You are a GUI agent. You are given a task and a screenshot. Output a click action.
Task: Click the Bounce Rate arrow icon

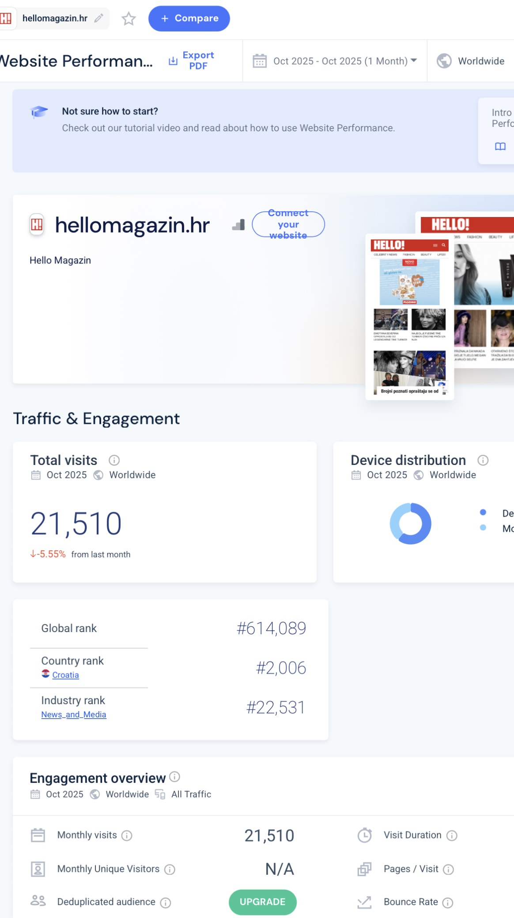pyautogui.click(x=365, y=902)
